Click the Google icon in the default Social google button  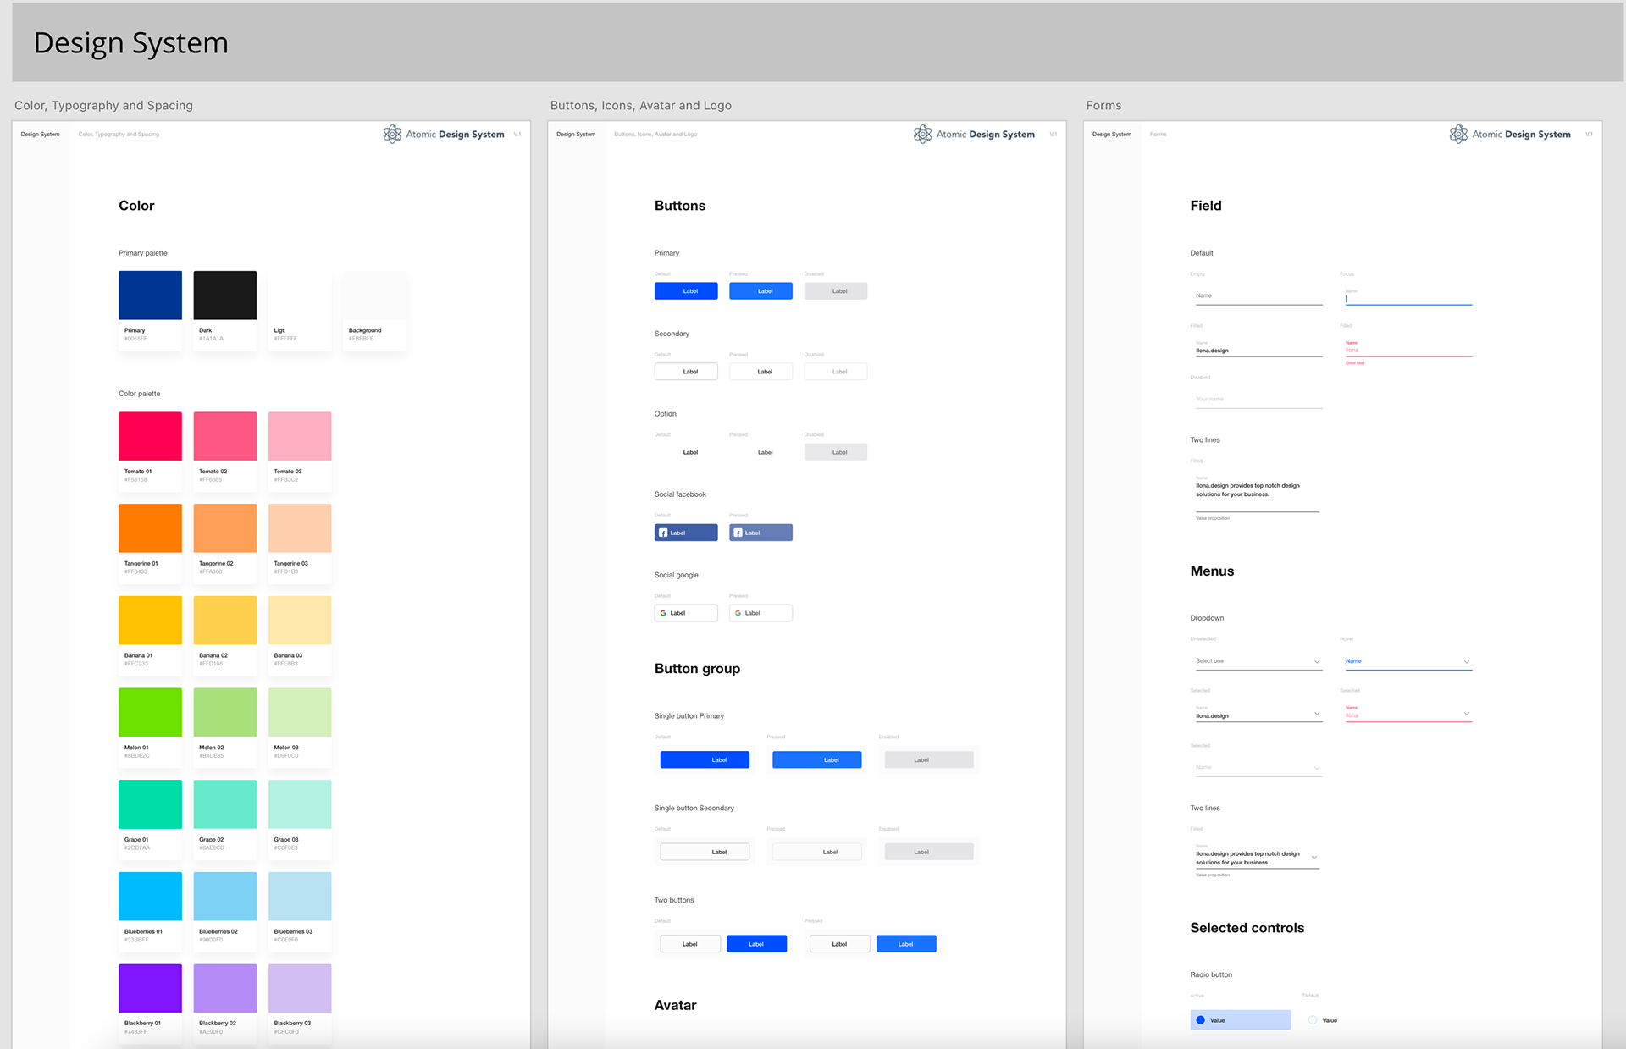(663, 613)
